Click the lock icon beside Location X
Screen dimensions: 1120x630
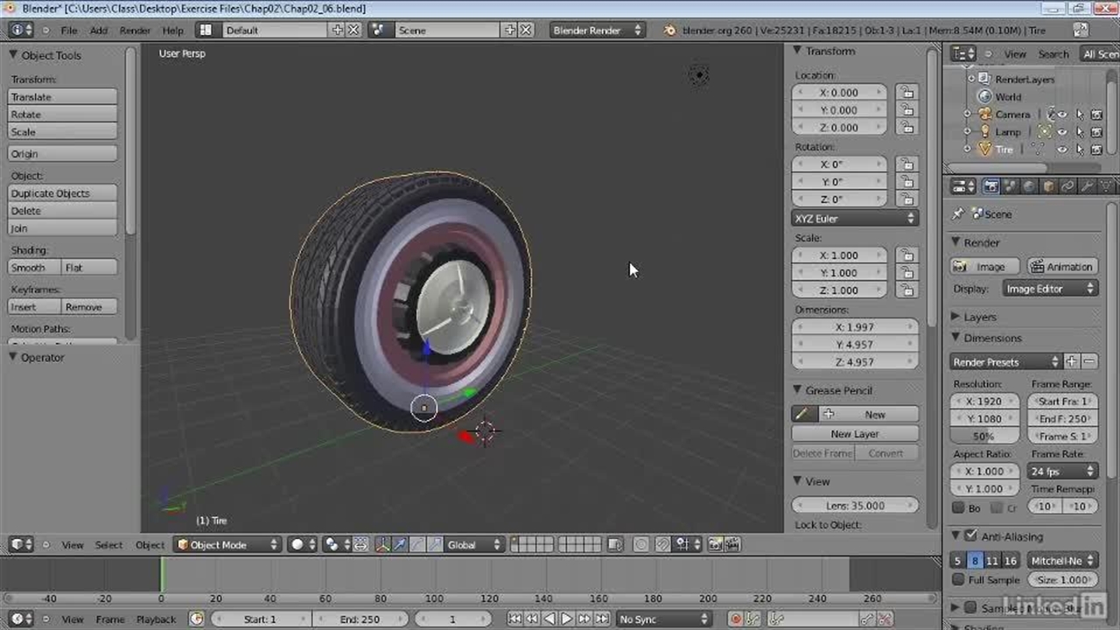click(906, 93)
